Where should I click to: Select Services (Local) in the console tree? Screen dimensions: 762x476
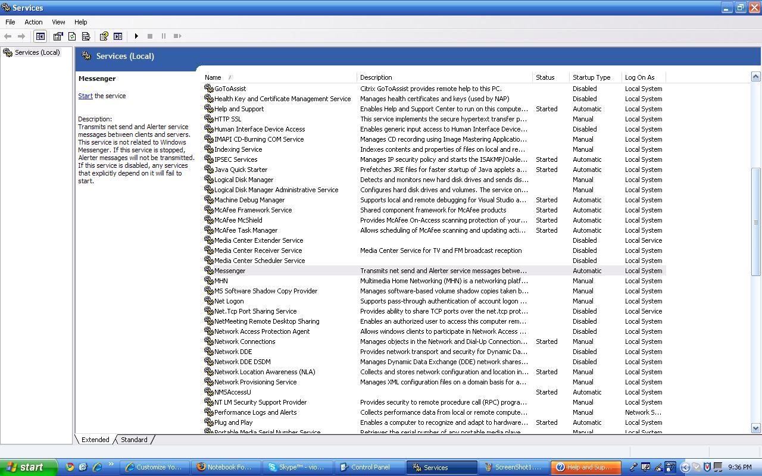pyautogui.click(x=32, y=52)
